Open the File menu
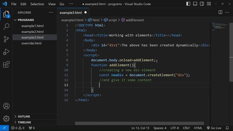This screenshot has height=131, width=233. [x=14, y=4]
